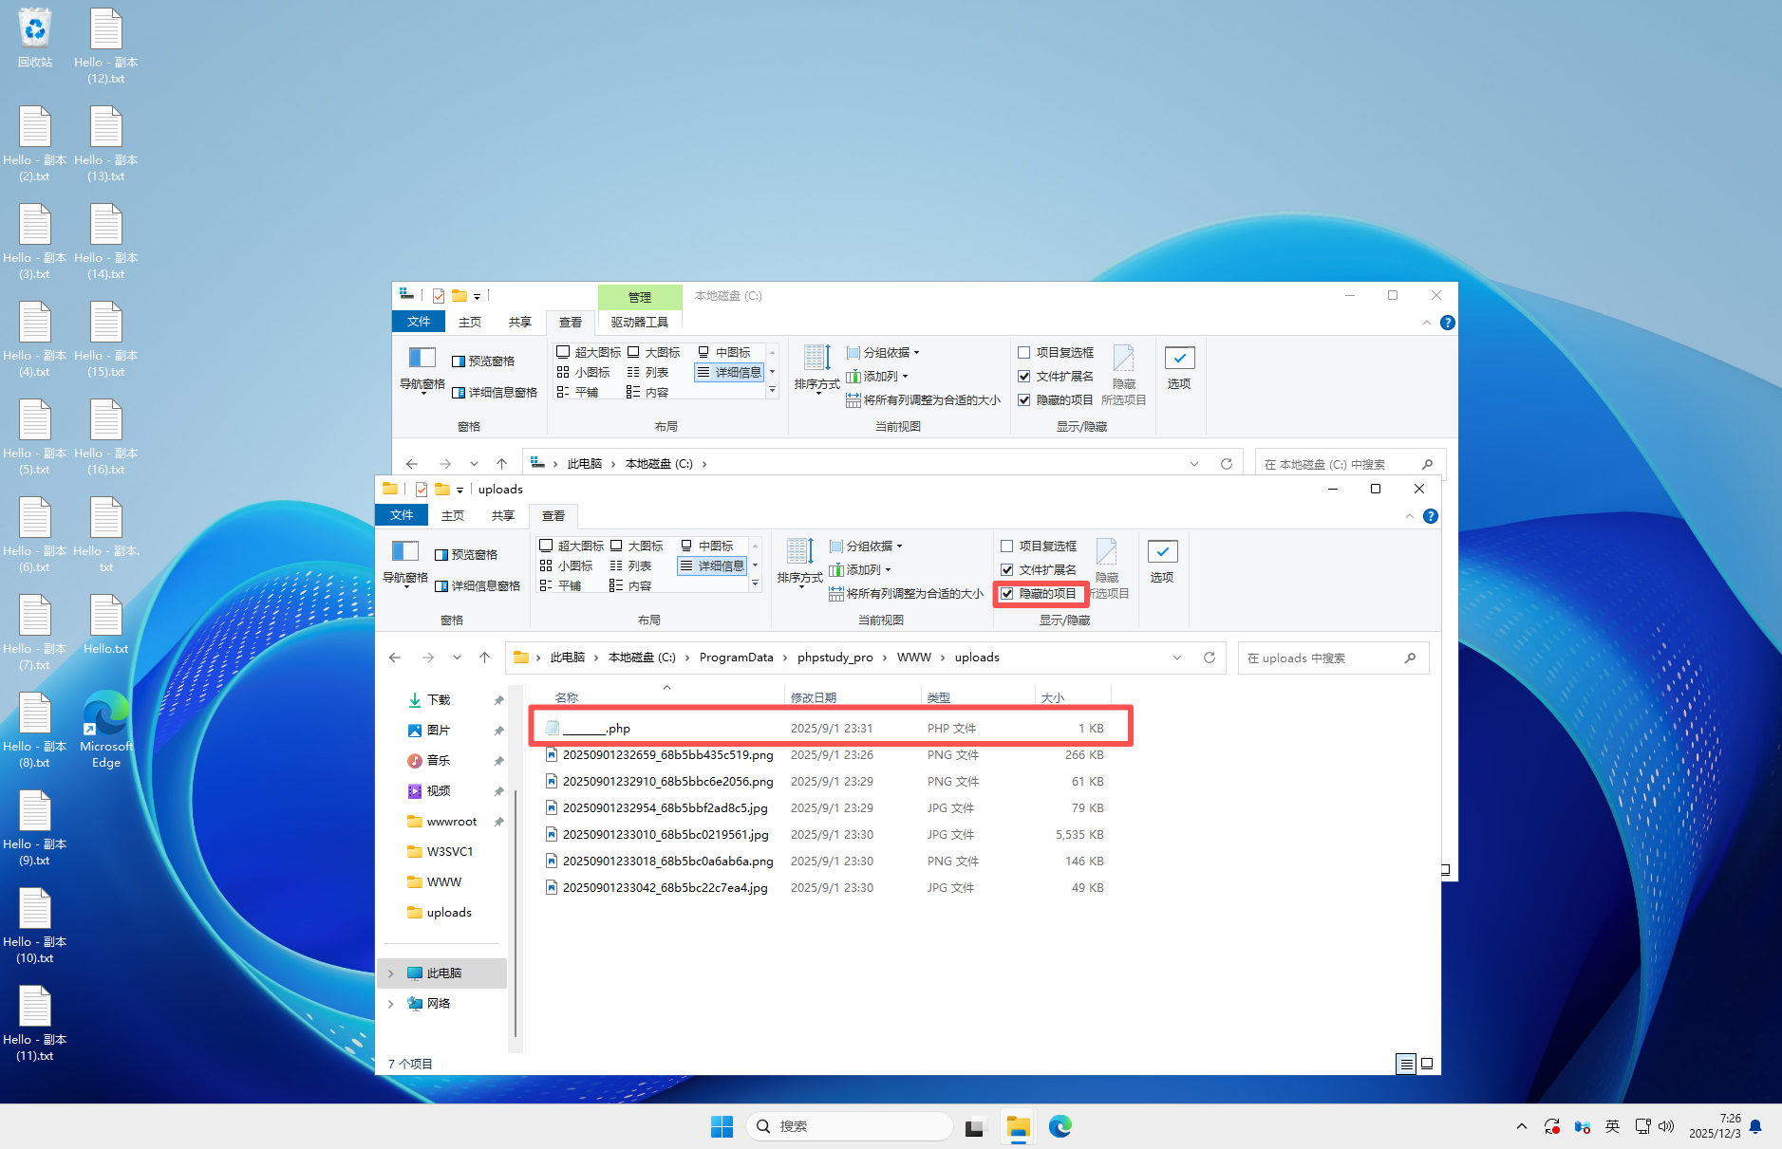
Task: Select the View tab in uploads window
Action: click(553, 515)
